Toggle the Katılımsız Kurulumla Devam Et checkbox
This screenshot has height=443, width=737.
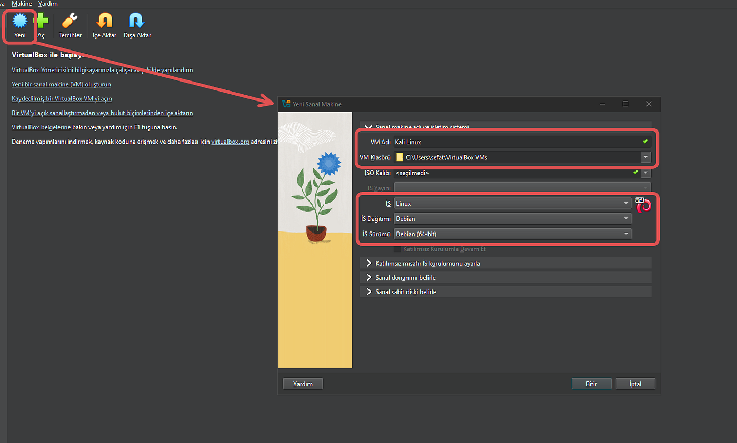click(x=397, y=249)
